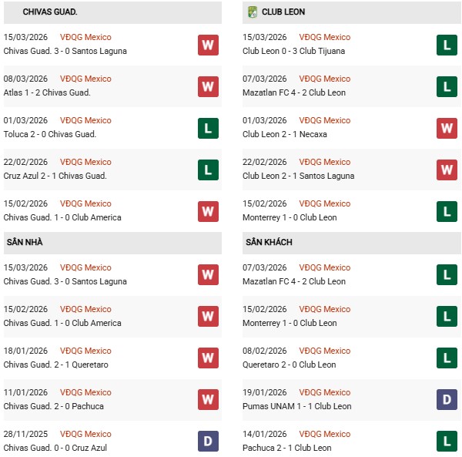This screenshot has height=457, width=462.
Task: Click the W badge for Atlas 1-2 Chivas
Action: click(x=208, y=86)
